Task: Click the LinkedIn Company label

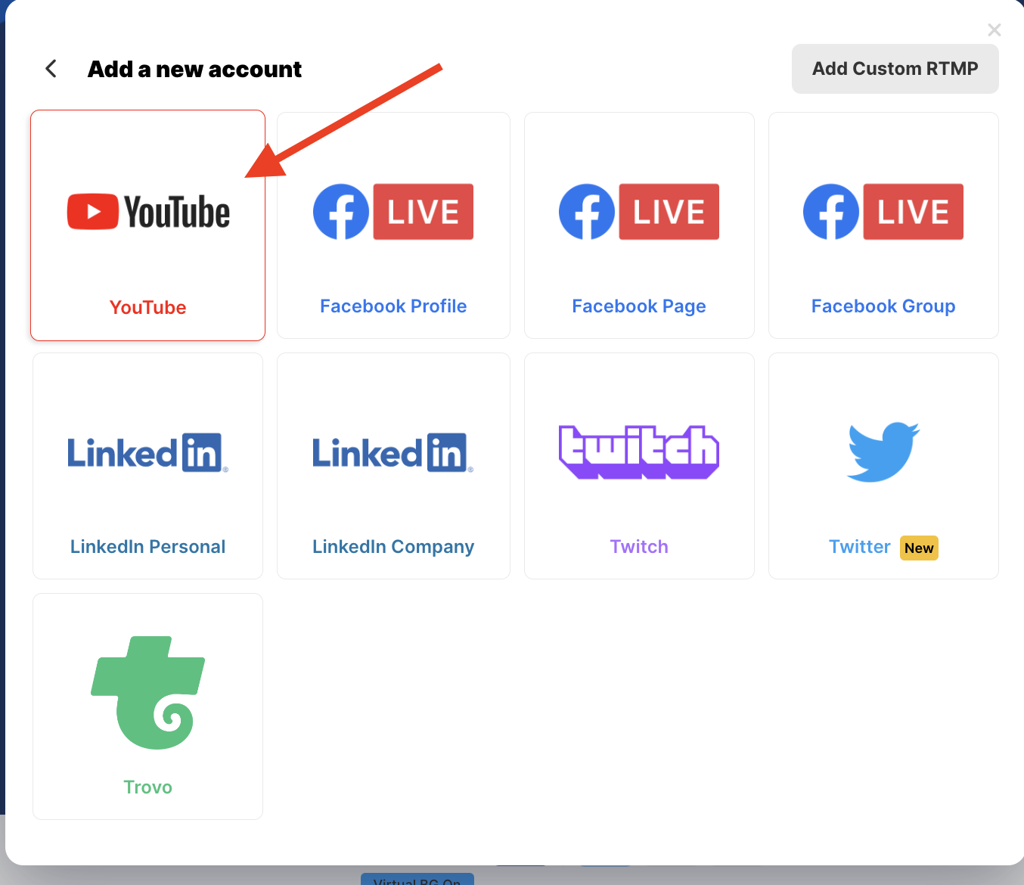Action: (393, 547)
